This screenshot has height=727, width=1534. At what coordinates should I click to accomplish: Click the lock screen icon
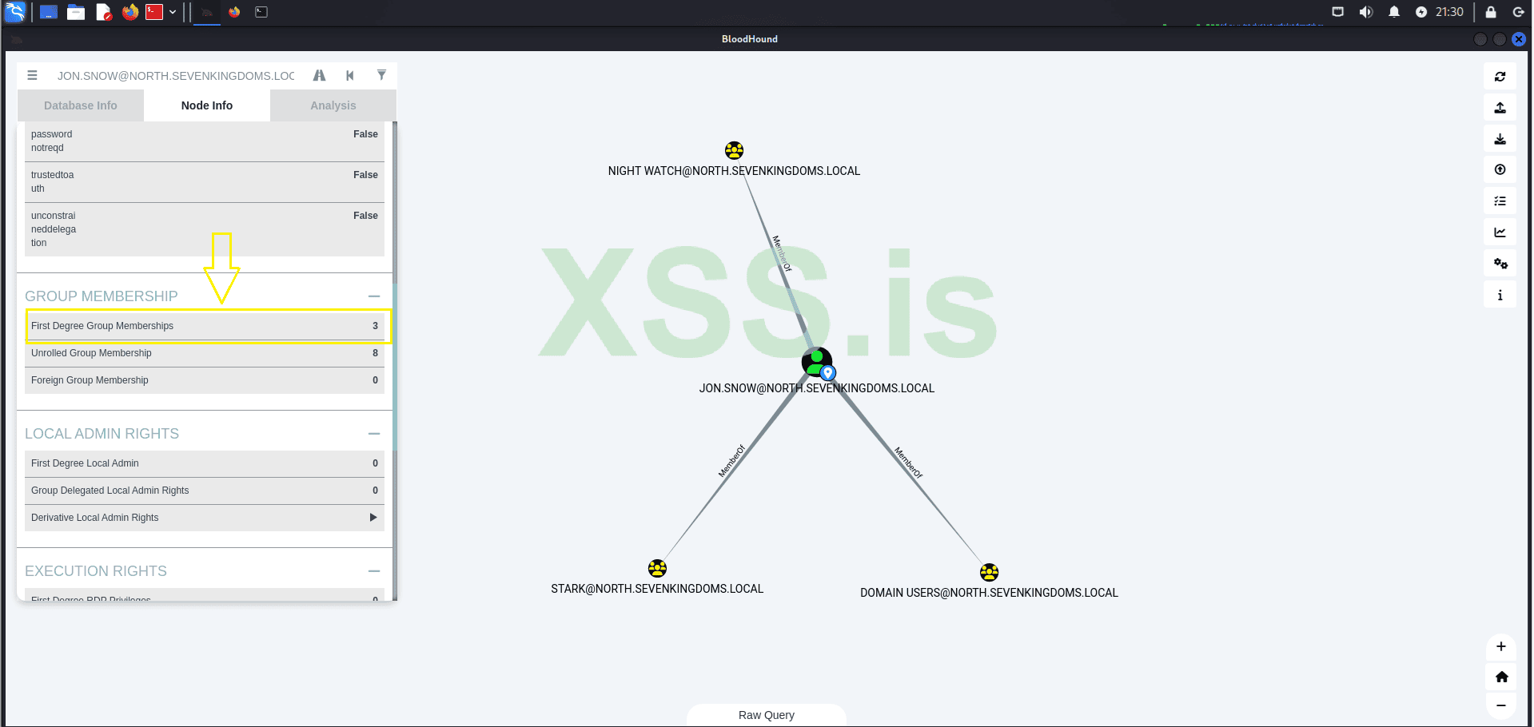coord(1491,12)
